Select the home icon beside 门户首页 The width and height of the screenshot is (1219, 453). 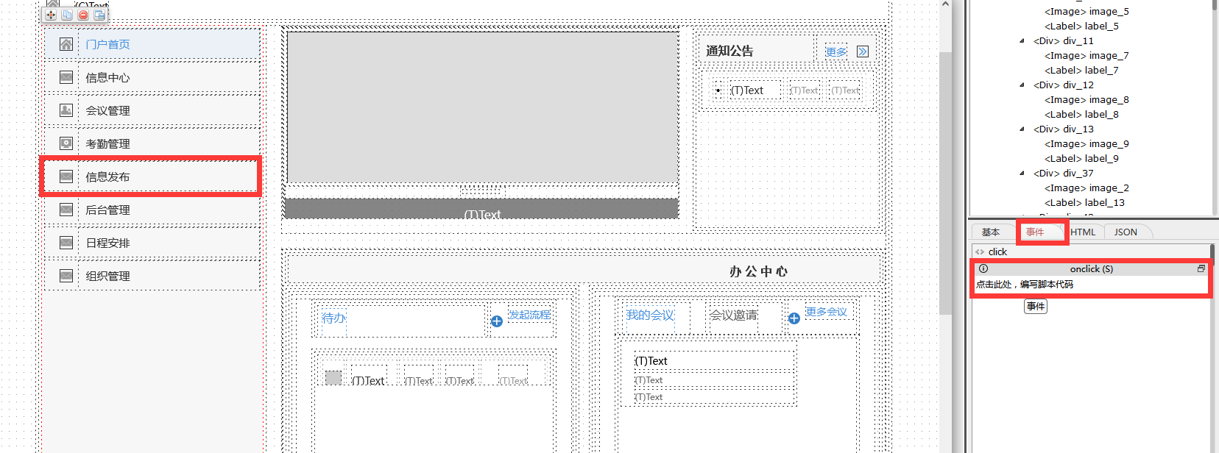pyautogui.click(x=66, y=44)
